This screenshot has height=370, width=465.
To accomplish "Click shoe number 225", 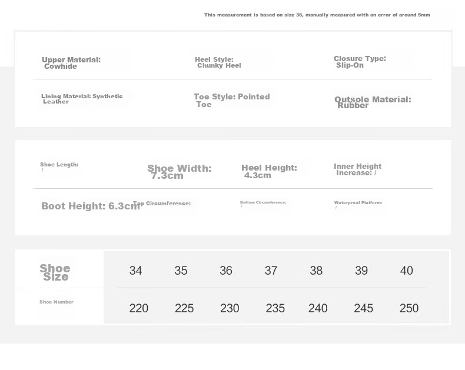I will [x=184, y=308].
